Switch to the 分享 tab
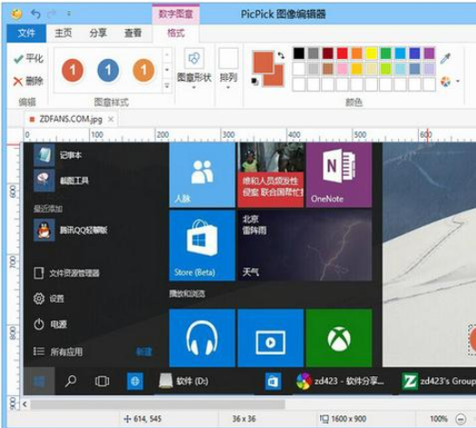This screenshot has height=428, width=476. click(98, 33)
